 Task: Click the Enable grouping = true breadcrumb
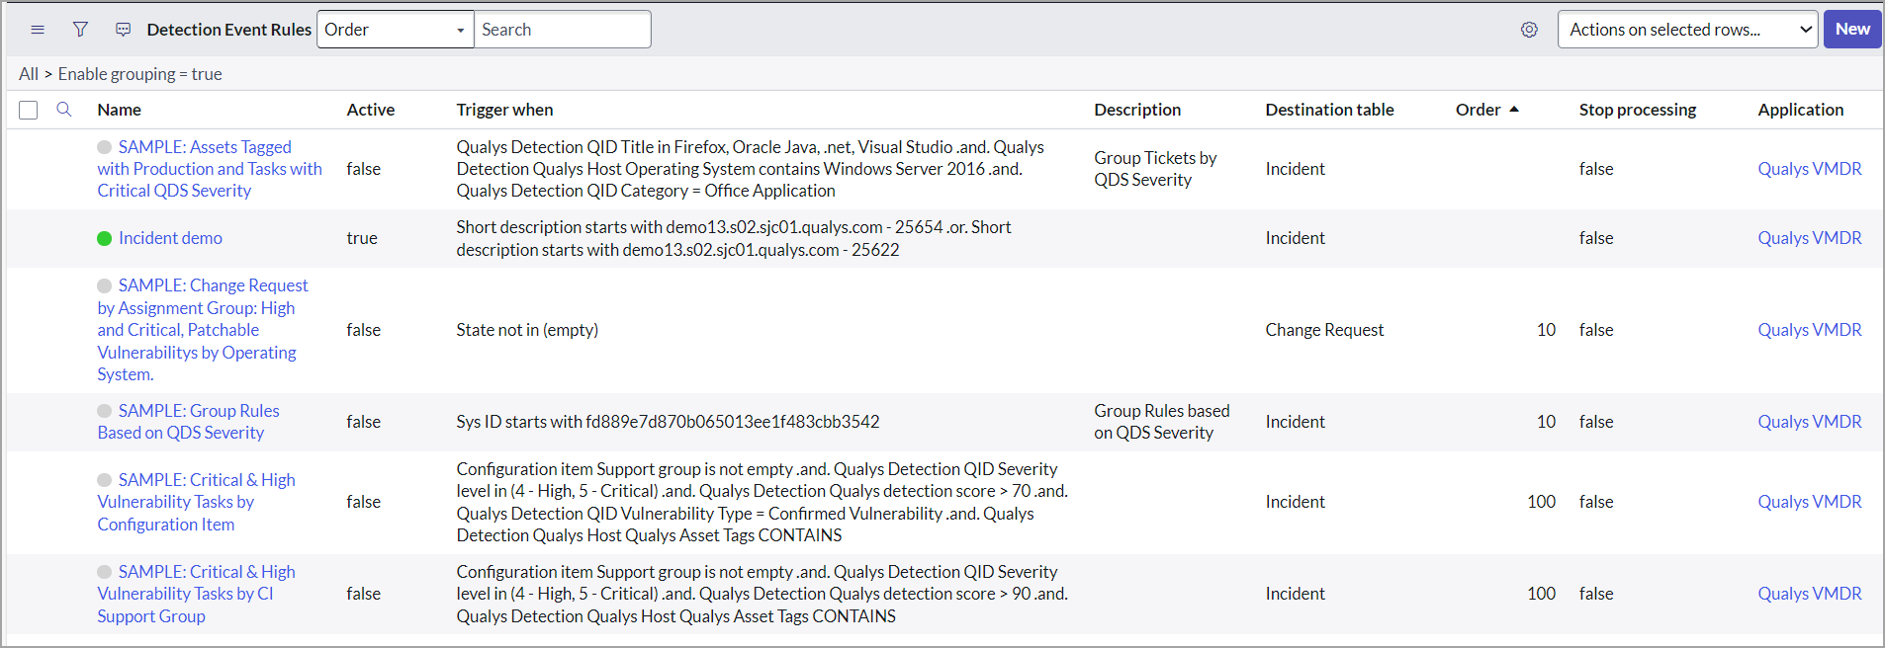(x=139, y=74)
